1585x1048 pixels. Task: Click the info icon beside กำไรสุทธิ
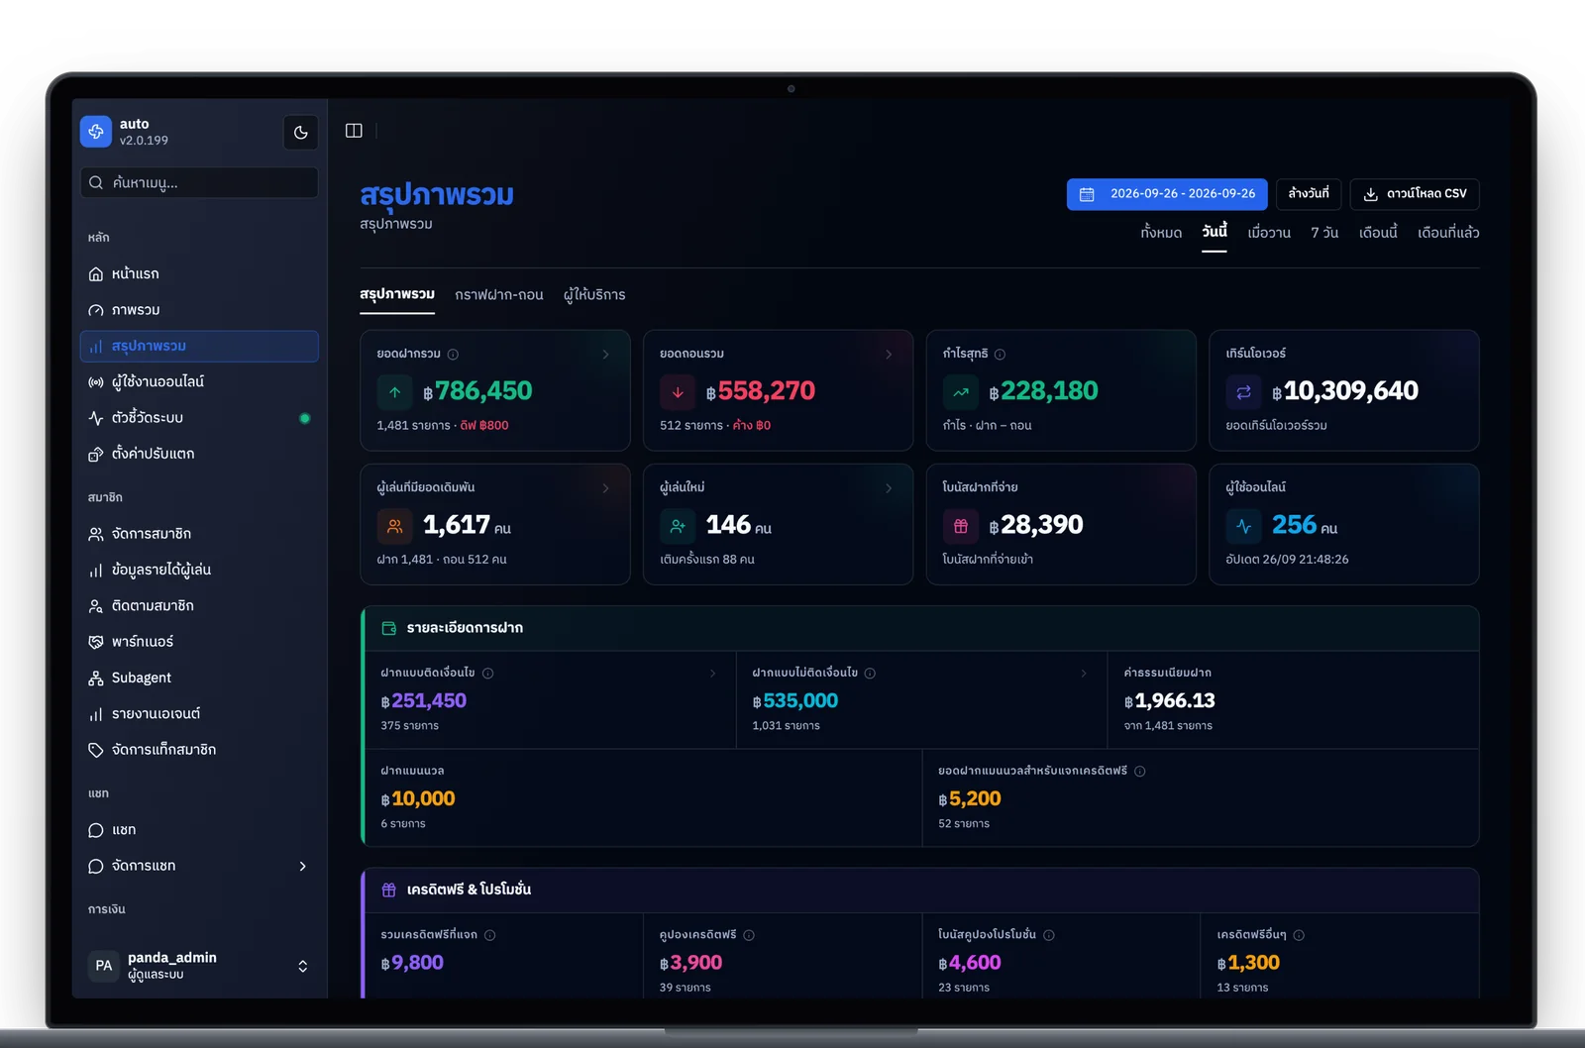[1000, 355]
